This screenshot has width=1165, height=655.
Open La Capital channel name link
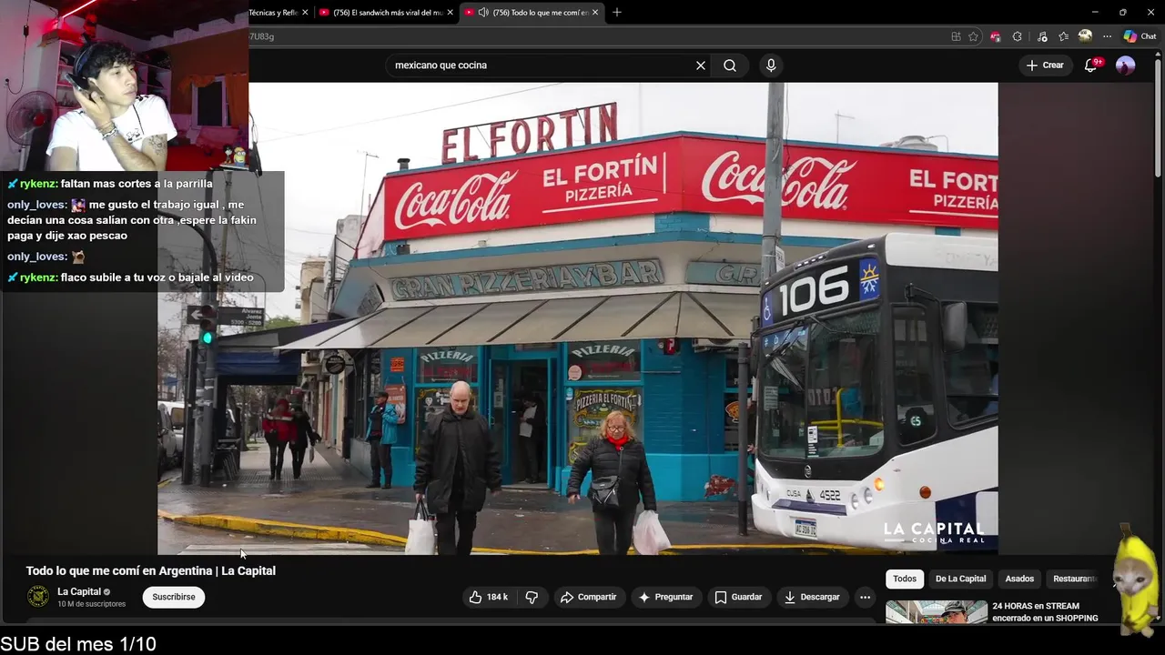tap(79, 591)
